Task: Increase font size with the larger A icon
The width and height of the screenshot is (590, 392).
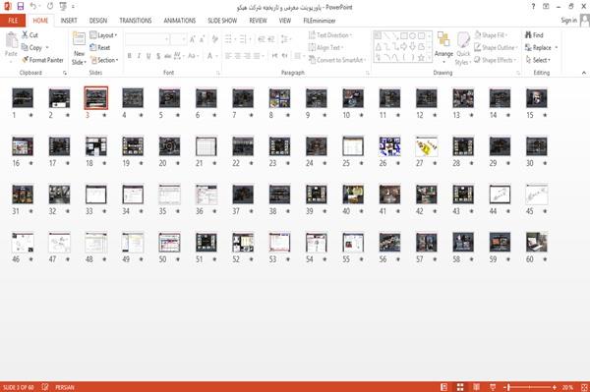Action: point(193,38)
